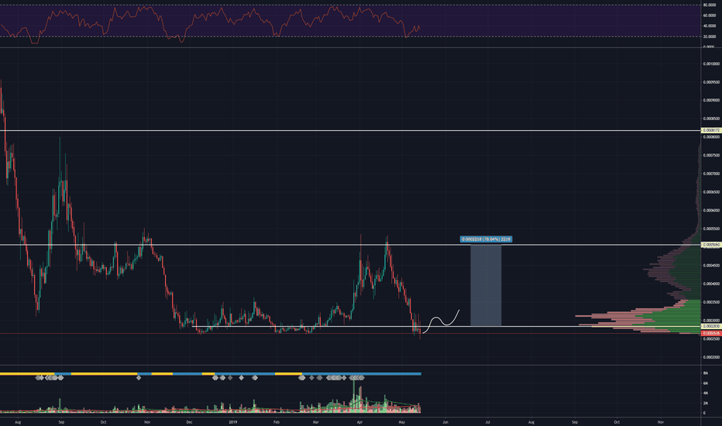Click the 2M volume scale label
The width and height of the screenshot is (722, 426).
pyautogui.click(x=706, y=403)
